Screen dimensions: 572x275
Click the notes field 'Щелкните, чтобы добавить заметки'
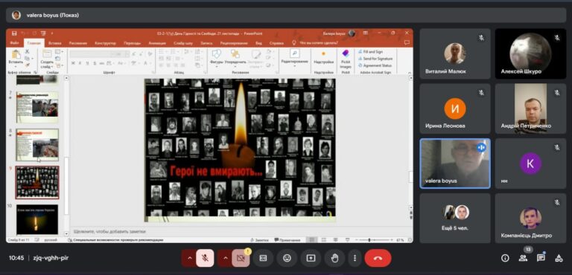click(x=110, y=231)
